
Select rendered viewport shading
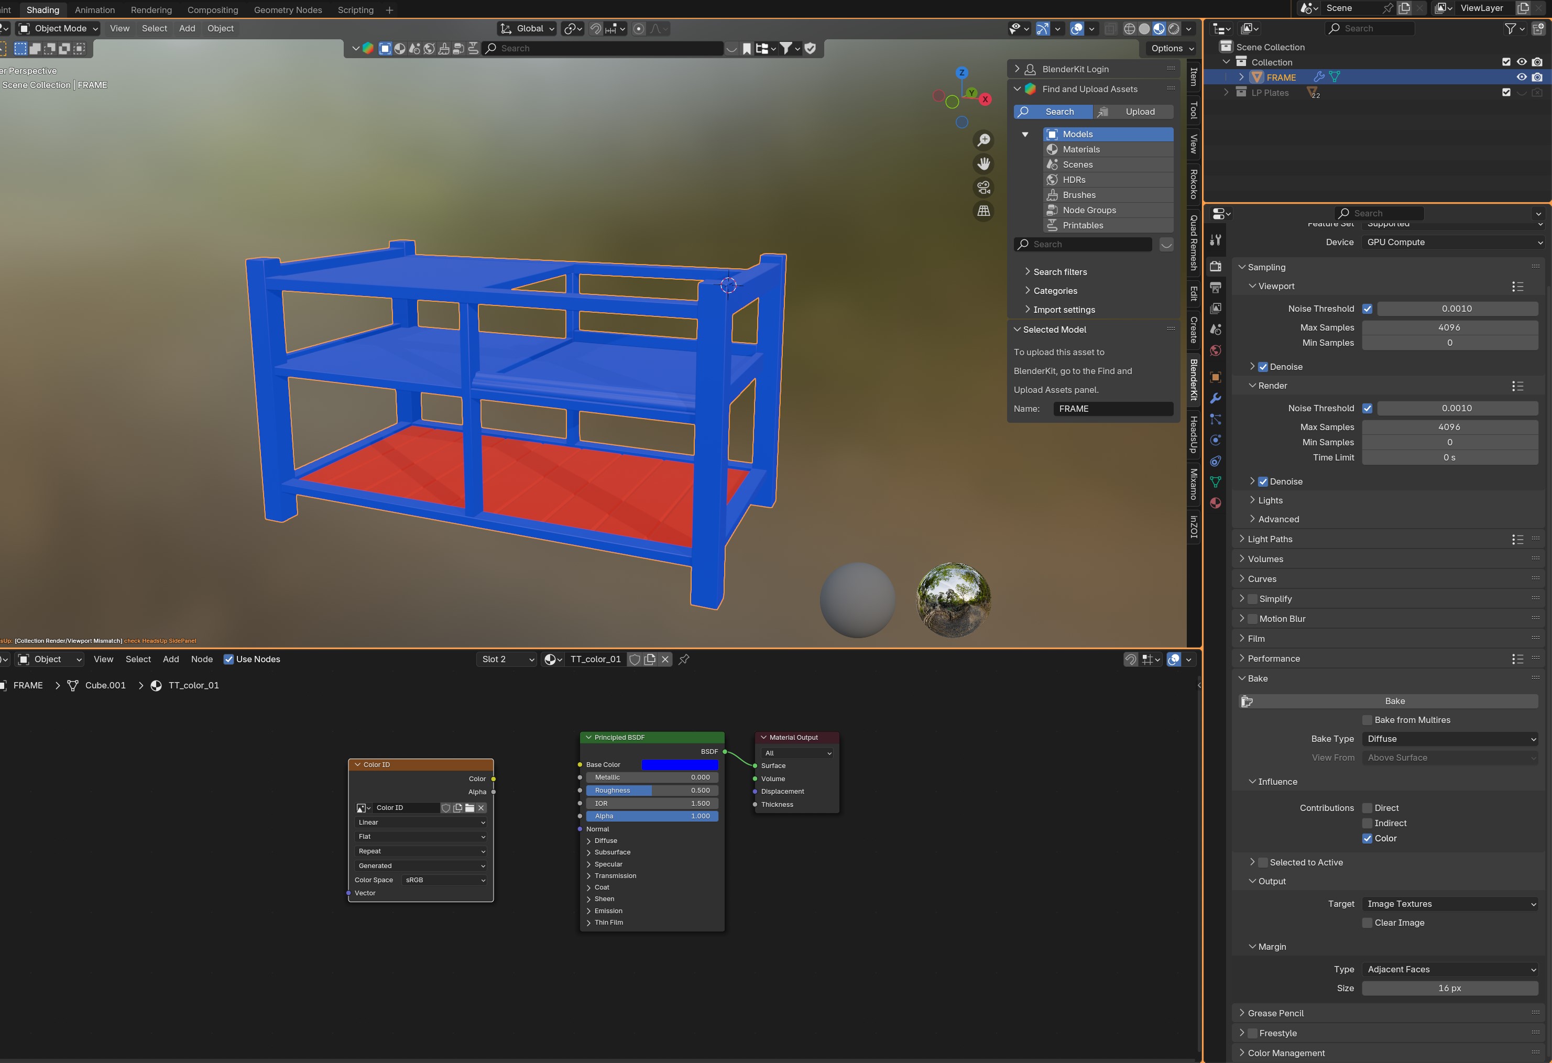click(x=1173, y=29)
